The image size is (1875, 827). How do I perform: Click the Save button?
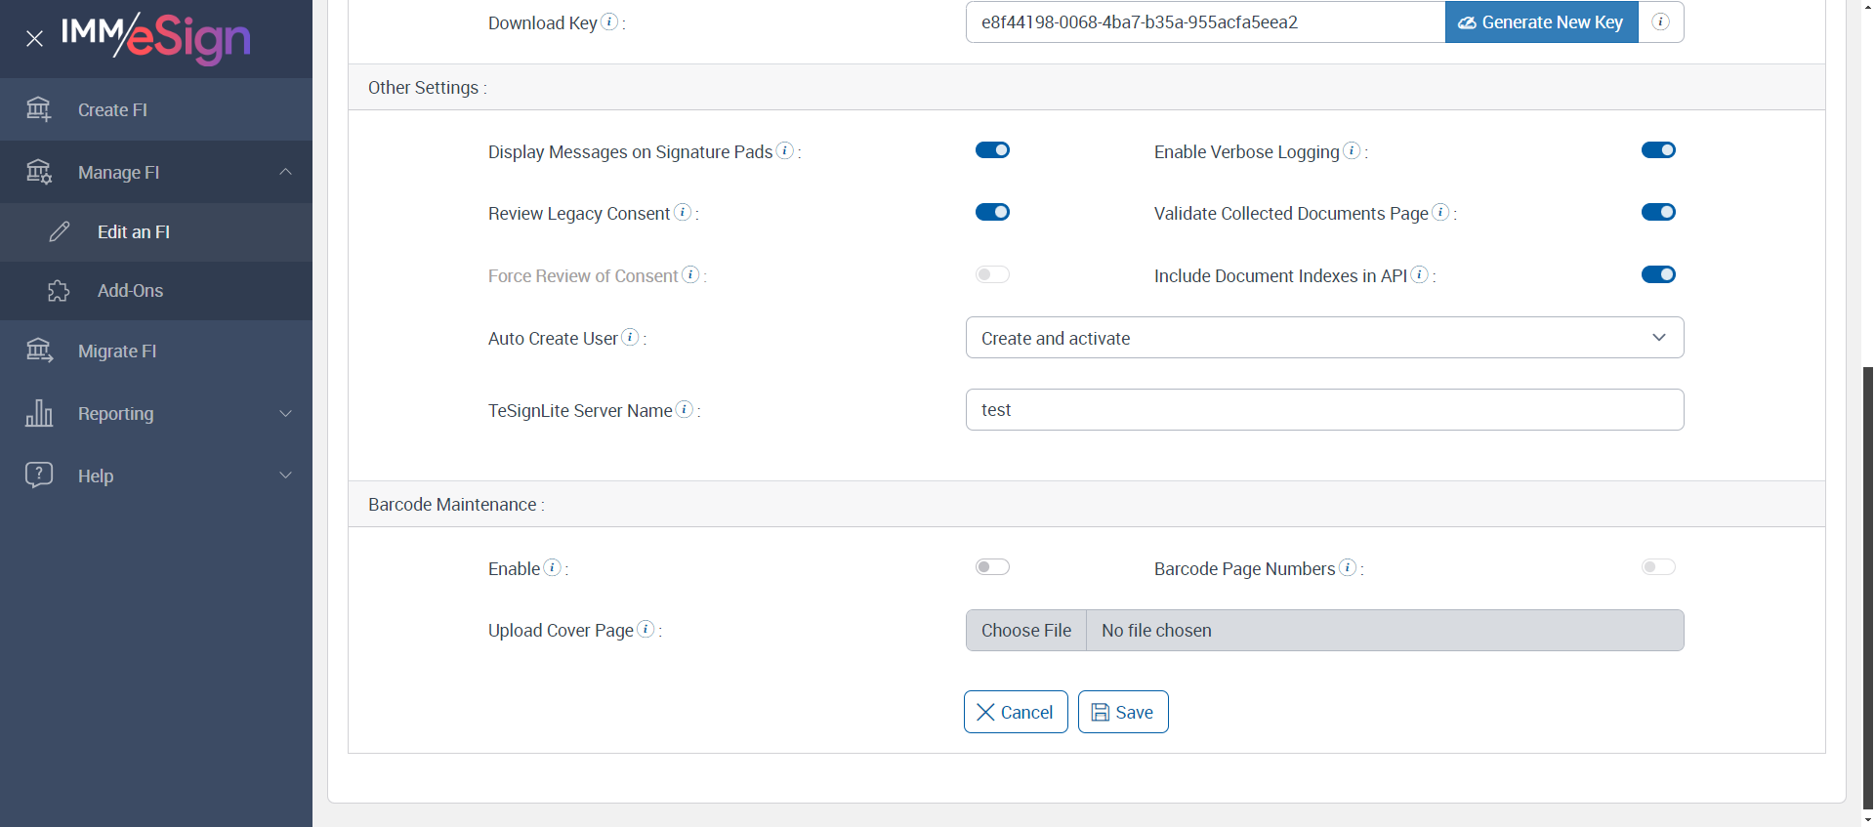(x=1123, y=712)
